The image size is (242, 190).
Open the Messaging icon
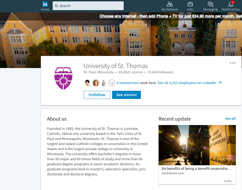tap(210, 4)
